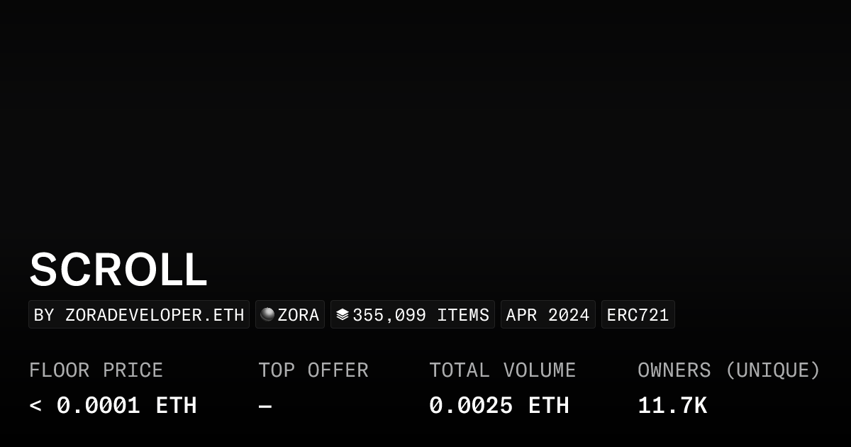The image size is (851, 447).
Task: Select the FLOOR PRICE label
Action: click(96, 370)
